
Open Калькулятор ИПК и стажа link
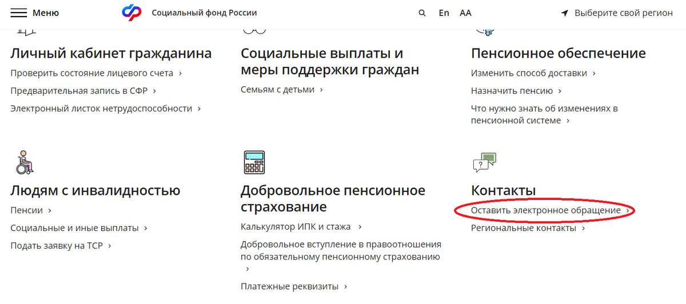(x=296, y=227)
